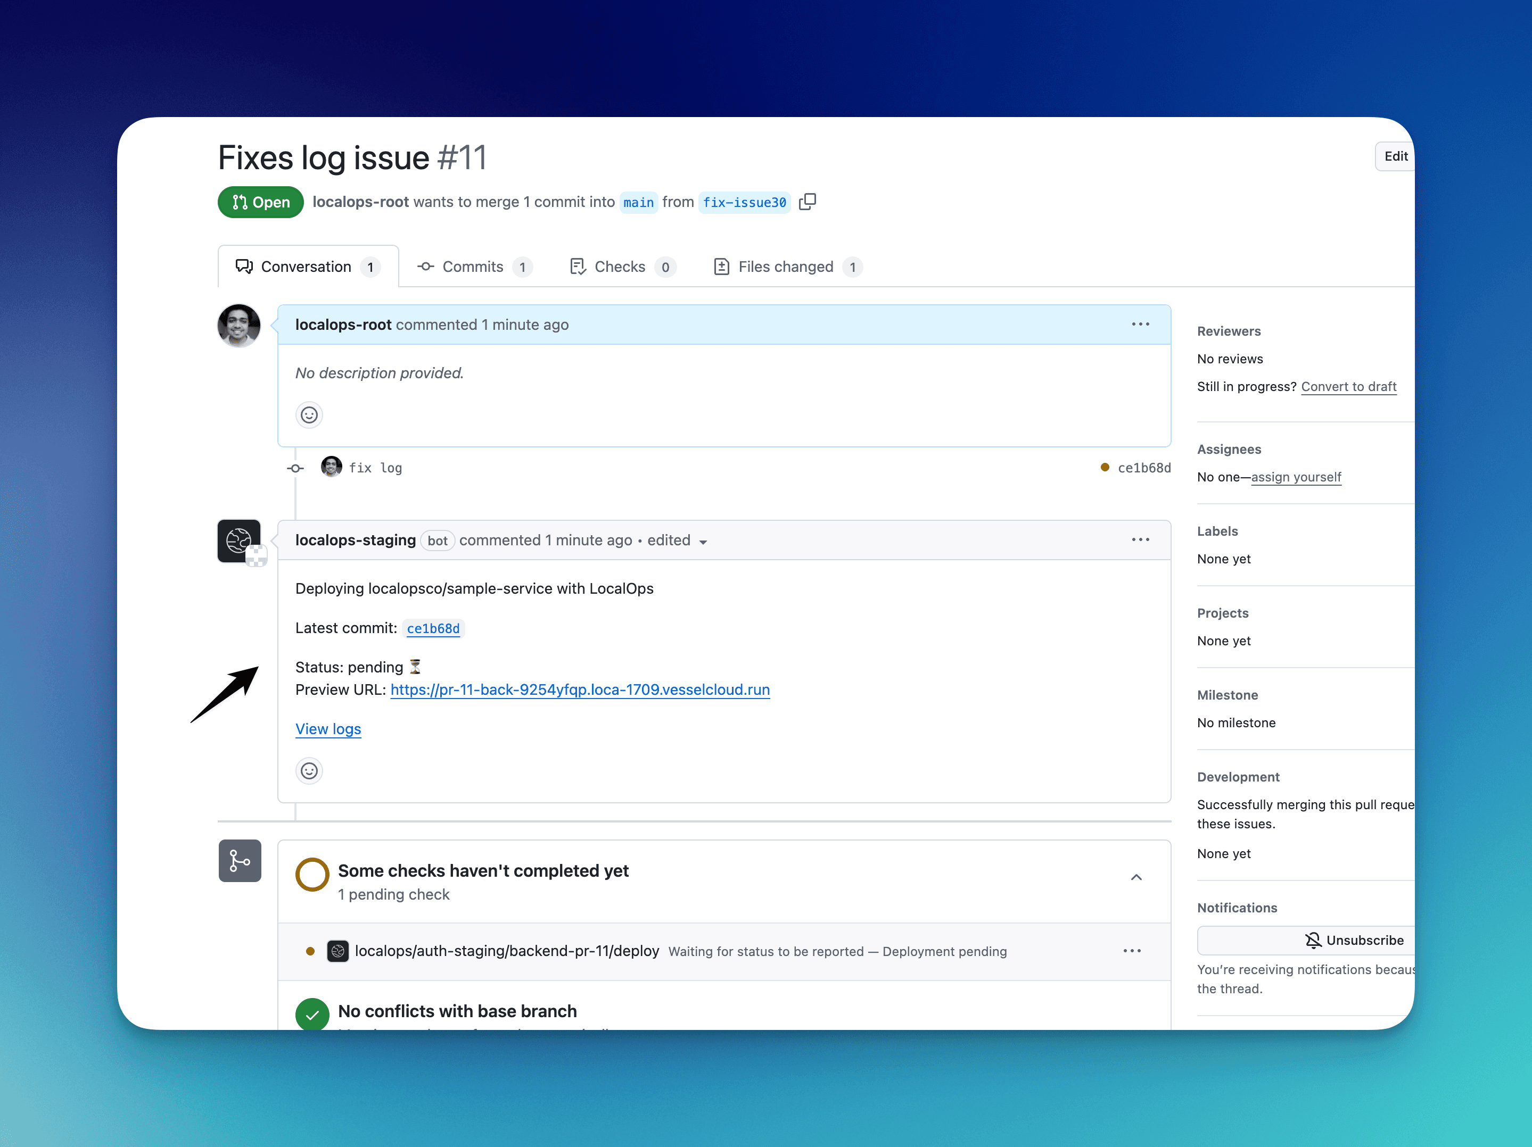Click localops-root profile avatar

click(239, 325)
